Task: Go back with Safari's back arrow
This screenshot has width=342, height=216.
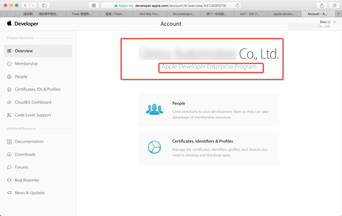Action: coord(25,6)
